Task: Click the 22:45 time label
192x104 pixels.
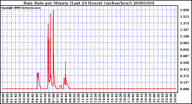Action: [166, 98]
